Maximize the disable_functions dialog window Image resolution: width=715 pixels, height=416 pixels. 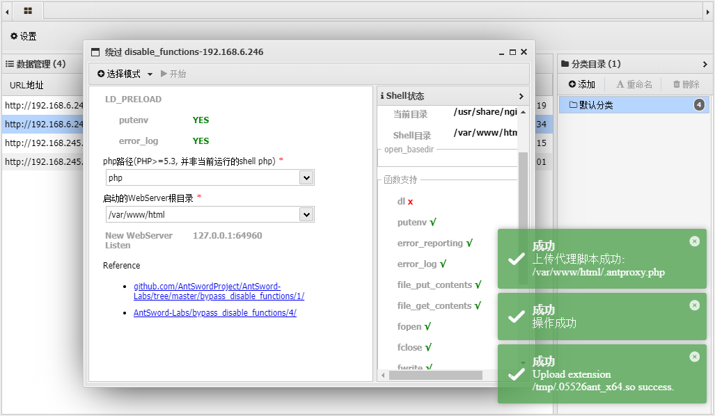(x=512, y=52)
